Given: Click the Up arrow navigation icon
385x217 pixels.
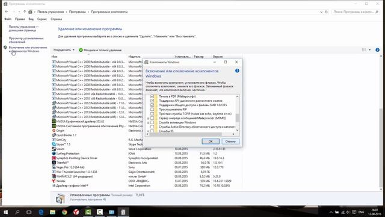Looking at the screenshot, I should (x=25, y=12).
